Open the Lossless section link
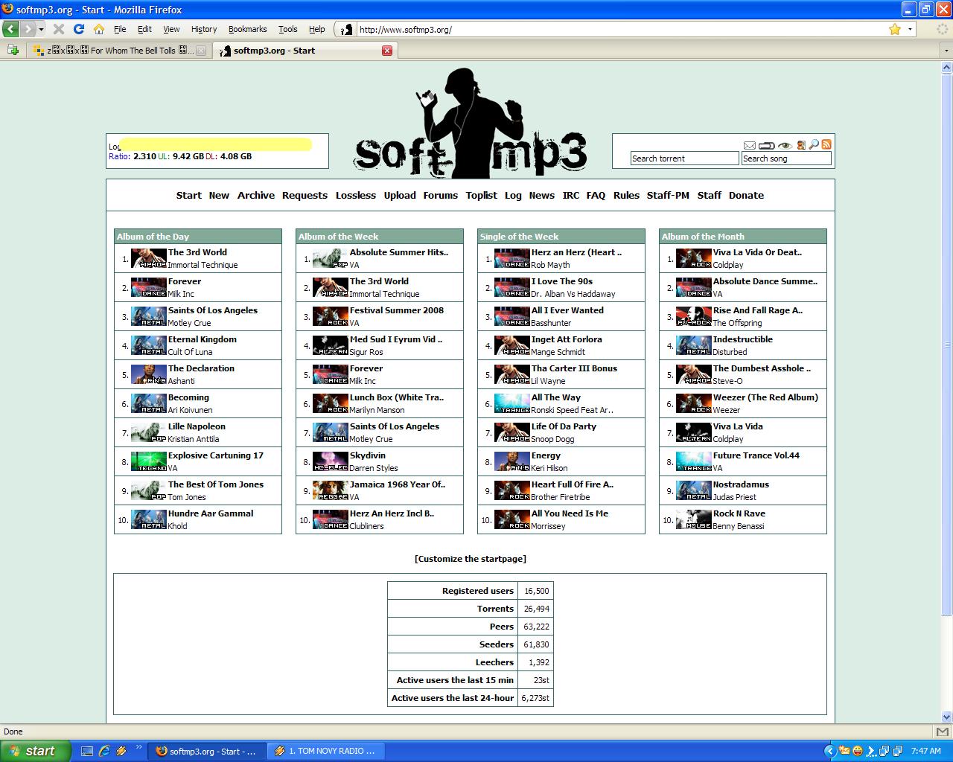Viewport: 953px width, 762px height. point(356,195)
